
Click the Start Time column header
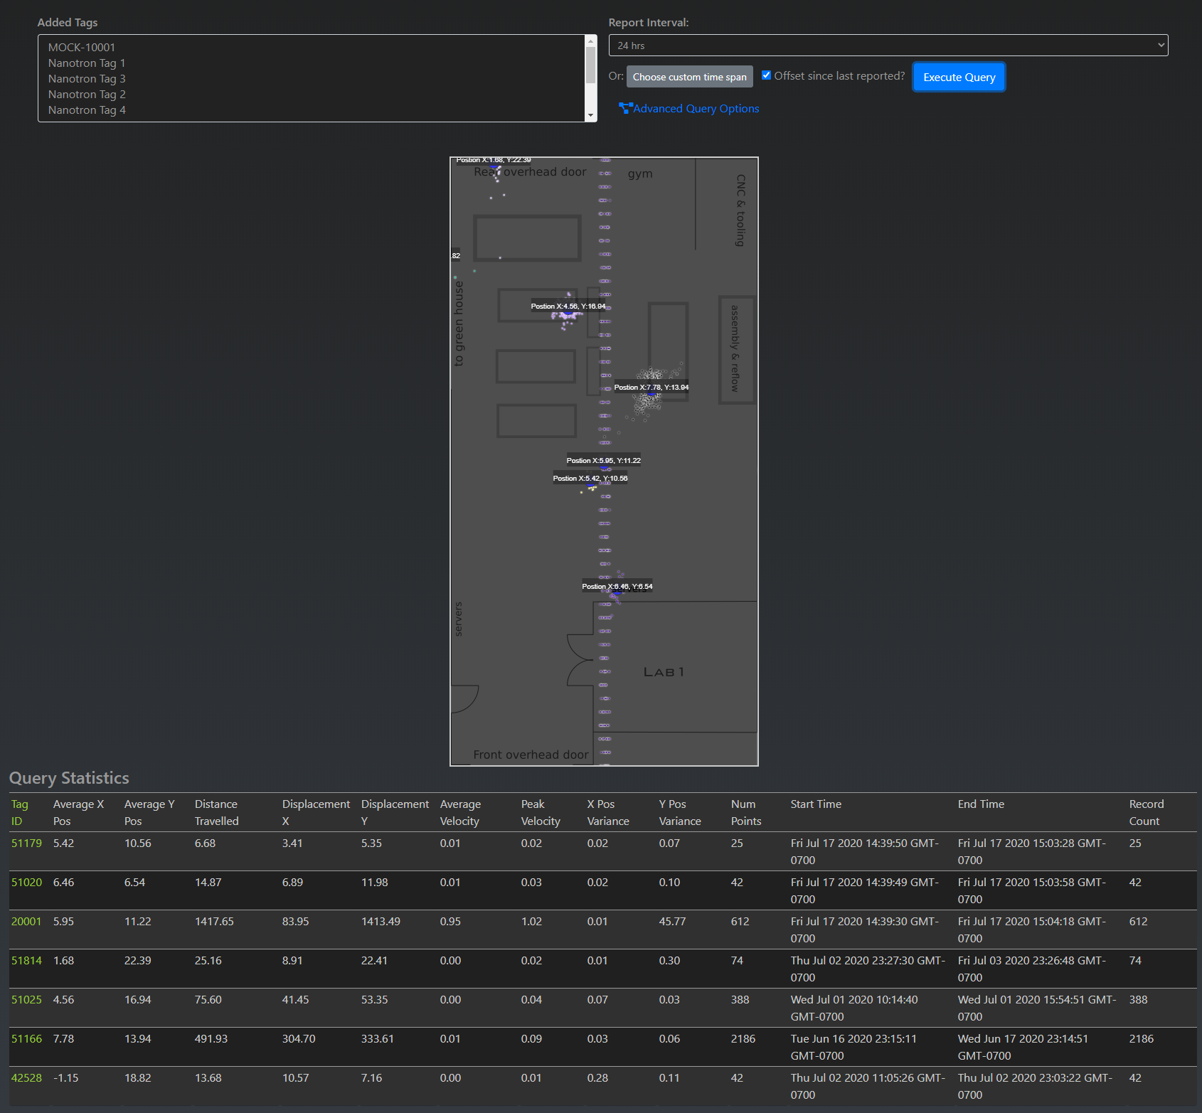pyautogui.click(x=816, y=804)
